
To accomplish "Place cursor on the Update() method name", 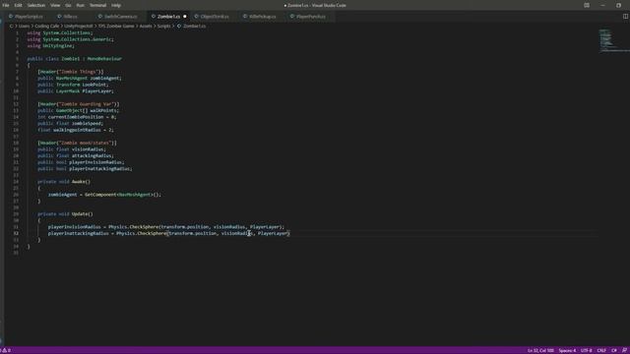I will click(x=82, y=214).
